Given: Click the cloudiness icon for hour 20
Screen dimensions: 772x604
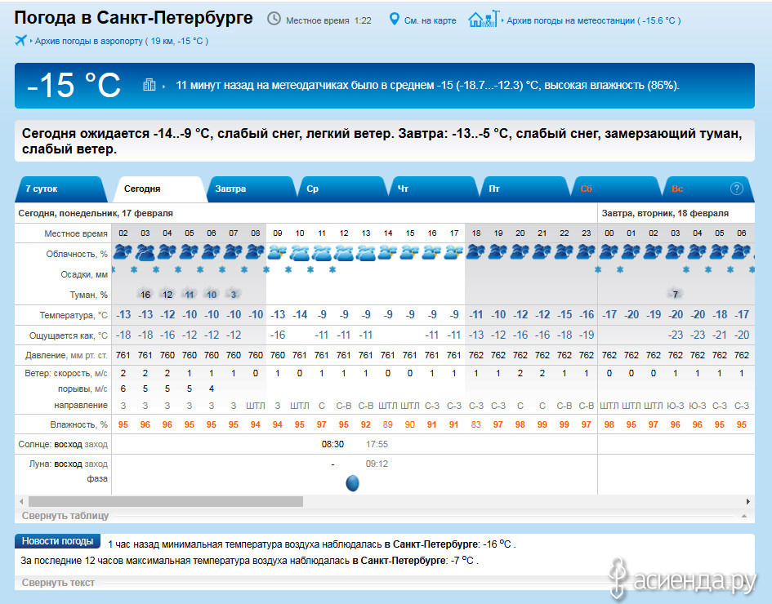Looking at the screenshot, I should click(520, 253).
